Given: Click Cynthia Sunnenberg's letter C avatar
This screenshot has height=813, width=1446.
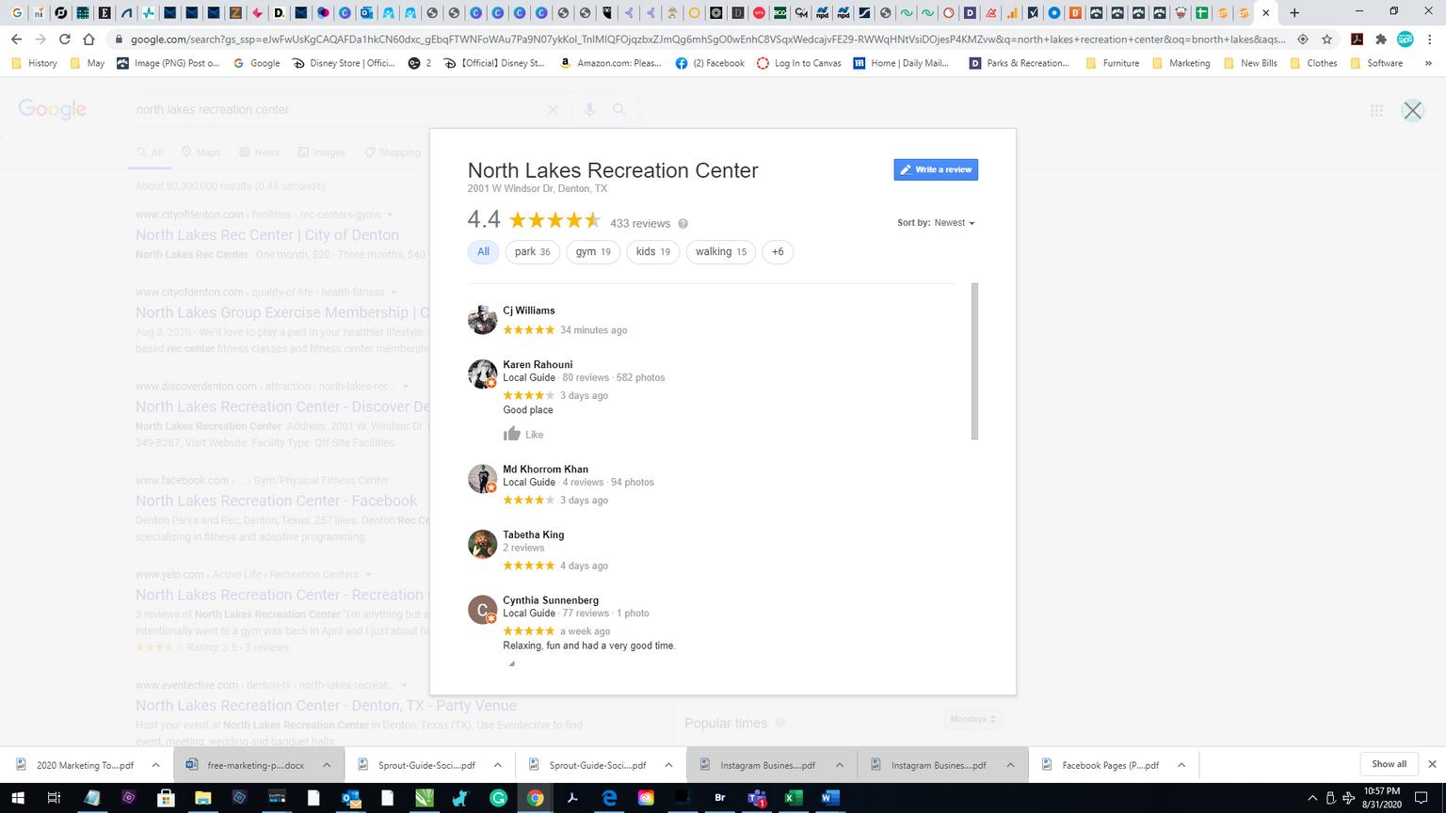Looking at the screenshot, I should click(482, 610).
